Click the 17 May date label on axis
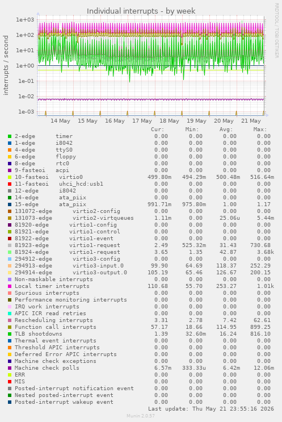 click(142, 121)
